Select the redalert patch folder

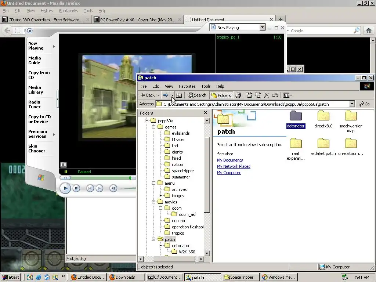pos(323,147)
